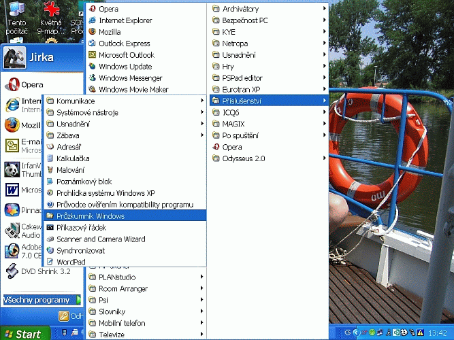Click Všechny programy button
This screenshot has width=454, height=340.
coord(42,300)
